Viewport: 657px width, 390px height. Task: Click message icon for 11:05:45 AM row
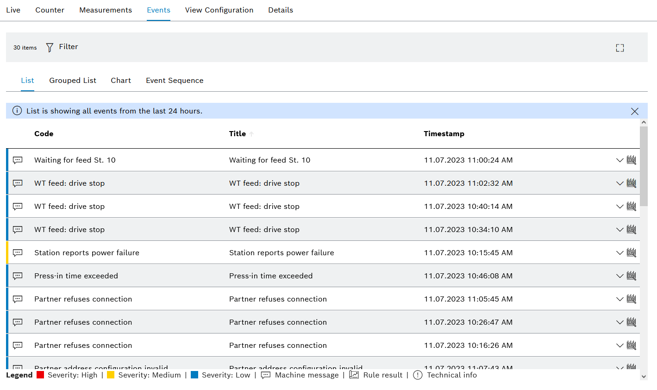coord(18,299)
